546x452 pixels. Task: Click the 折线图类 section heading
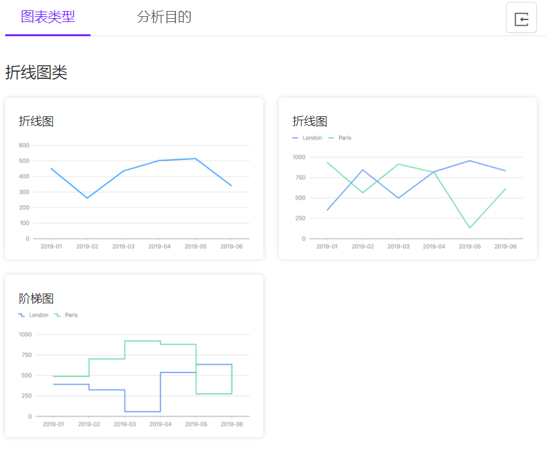[x=36, y=72]
